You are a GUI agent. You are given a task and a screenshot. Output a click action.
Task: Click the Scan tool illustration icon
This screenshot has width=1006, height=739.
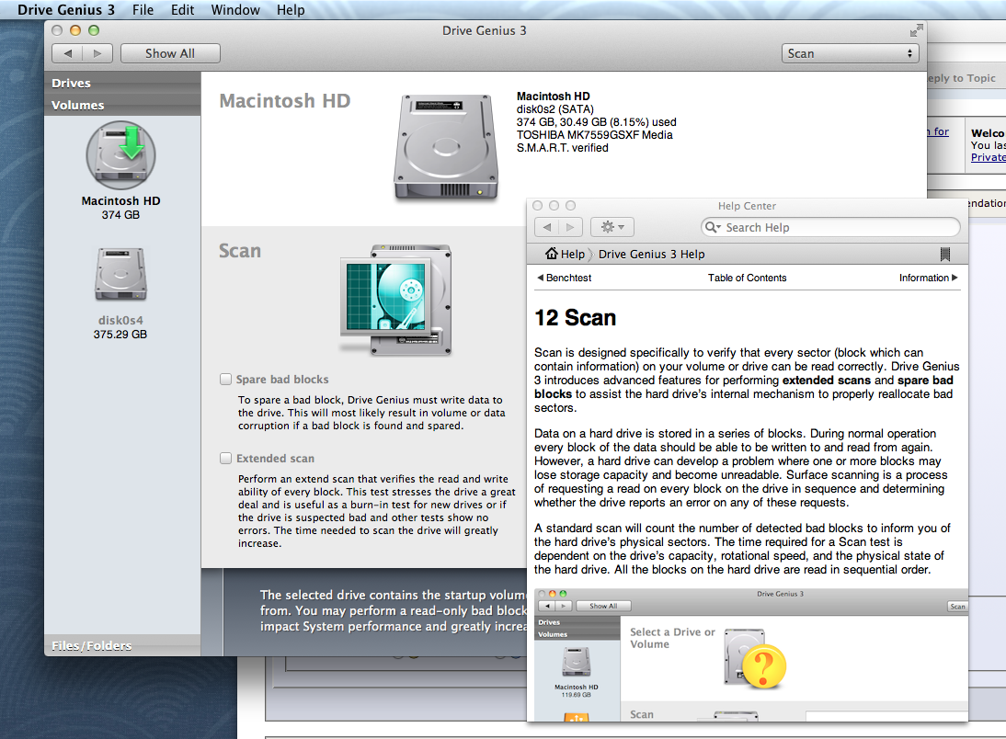(395, 300)
